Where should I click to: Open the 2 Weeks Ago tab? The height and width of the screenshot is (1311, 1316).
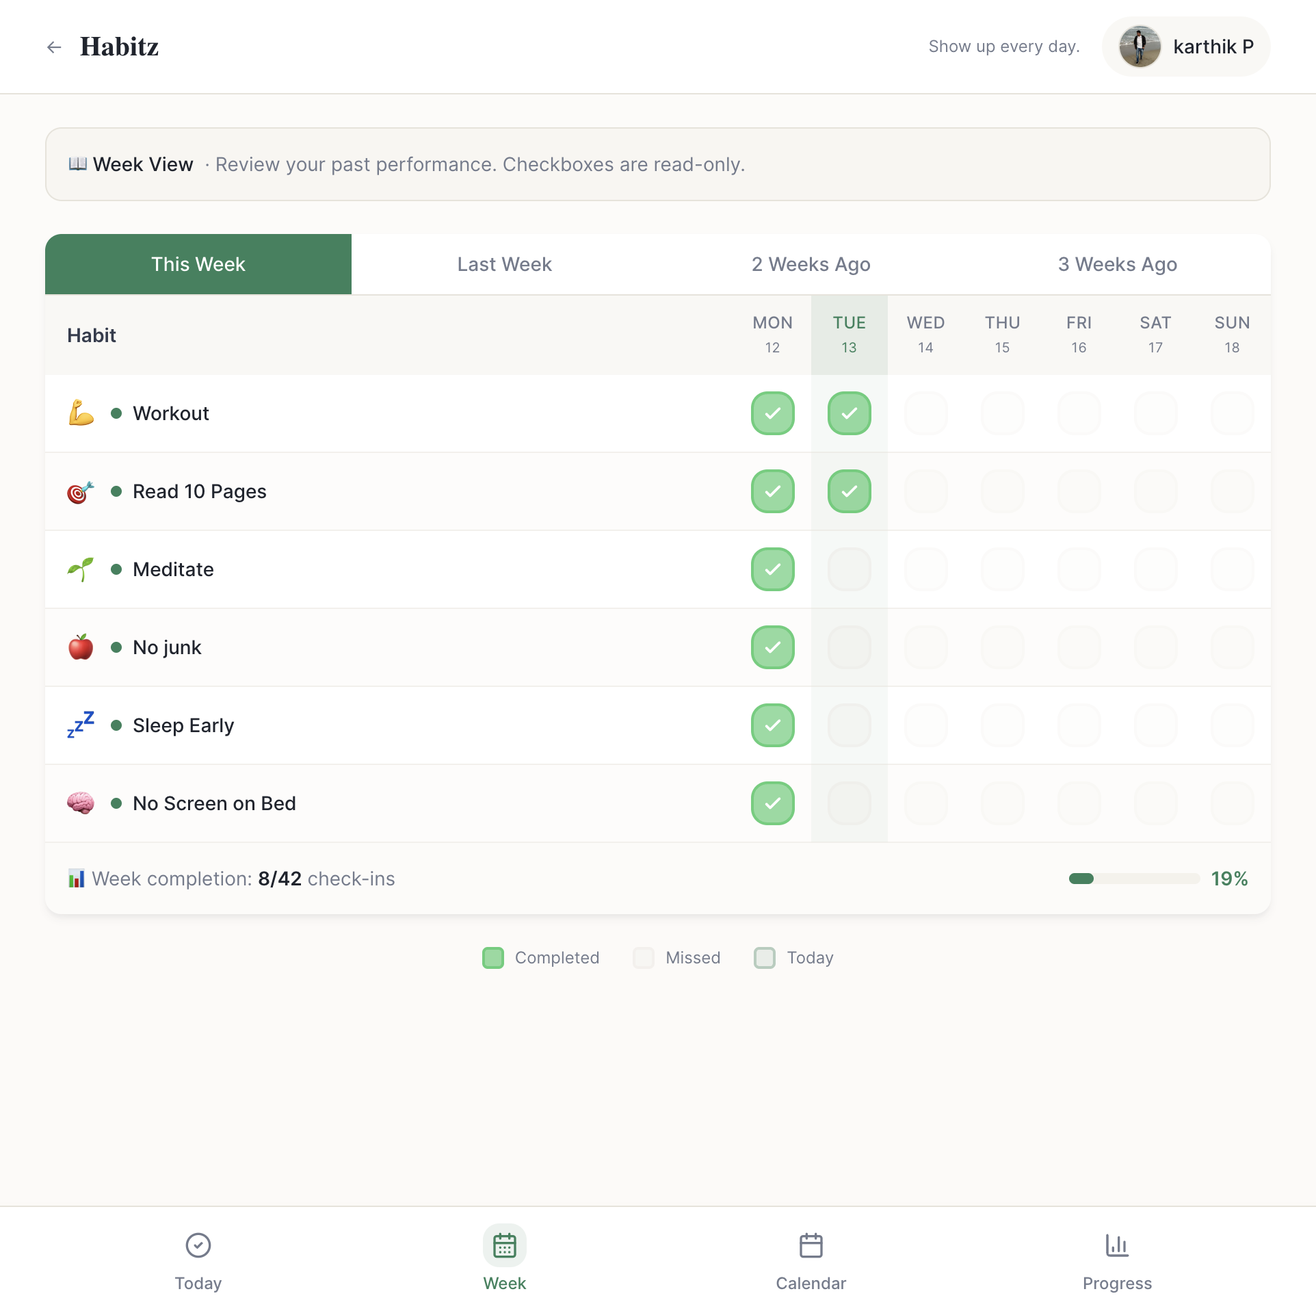[811, 264]
